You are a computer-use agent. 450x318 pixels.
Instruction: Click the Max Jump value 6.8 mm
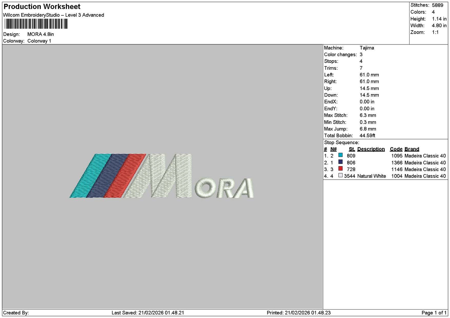click(368, 129)
